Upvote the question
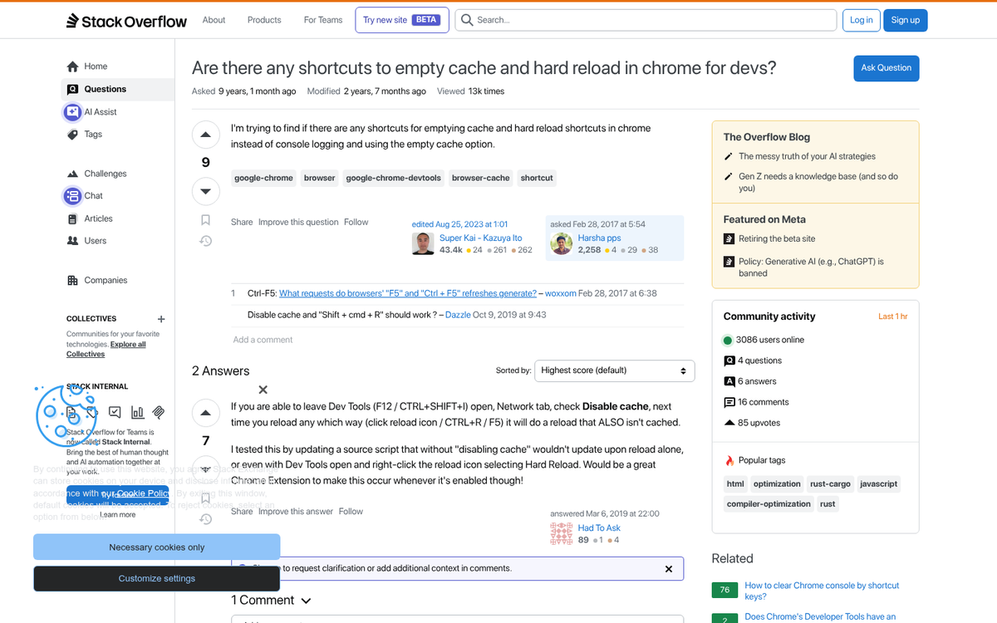Screen dimensions: 997x623 tap(205, 134)
